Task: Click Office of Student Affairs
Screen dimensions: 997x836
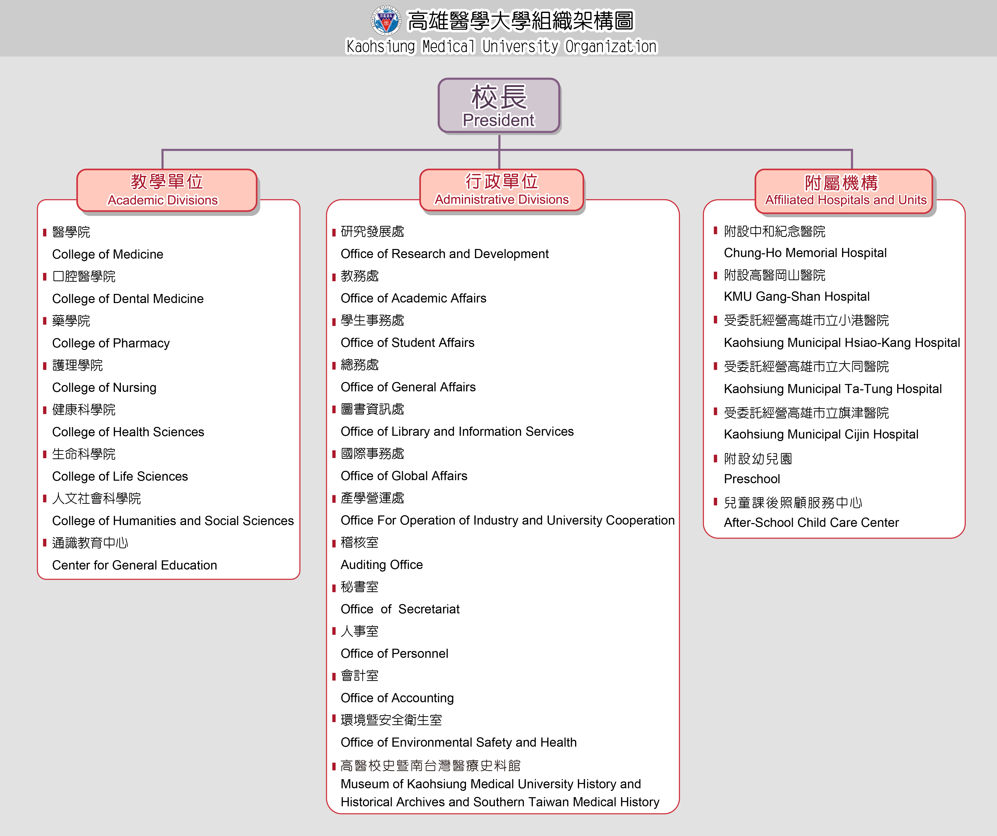Action: tap(407, 343)
